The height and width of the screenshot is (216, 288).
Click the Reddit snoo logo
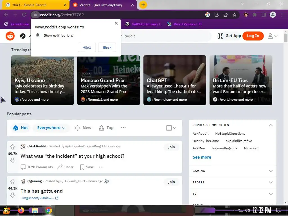coord(10,36)
